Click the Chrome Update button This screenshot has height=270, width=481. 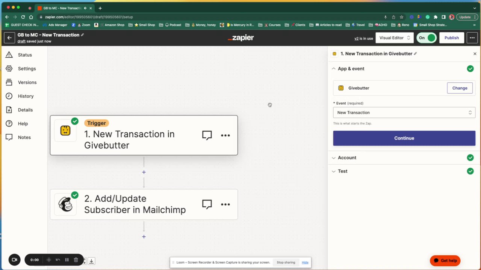pyautogui.click(x=467, y=17)
